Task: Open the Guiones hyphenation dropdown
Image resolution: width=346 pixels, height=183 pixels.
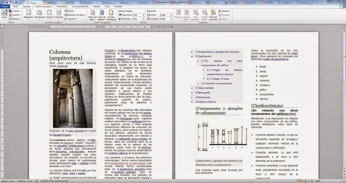Action: [70, 19]
